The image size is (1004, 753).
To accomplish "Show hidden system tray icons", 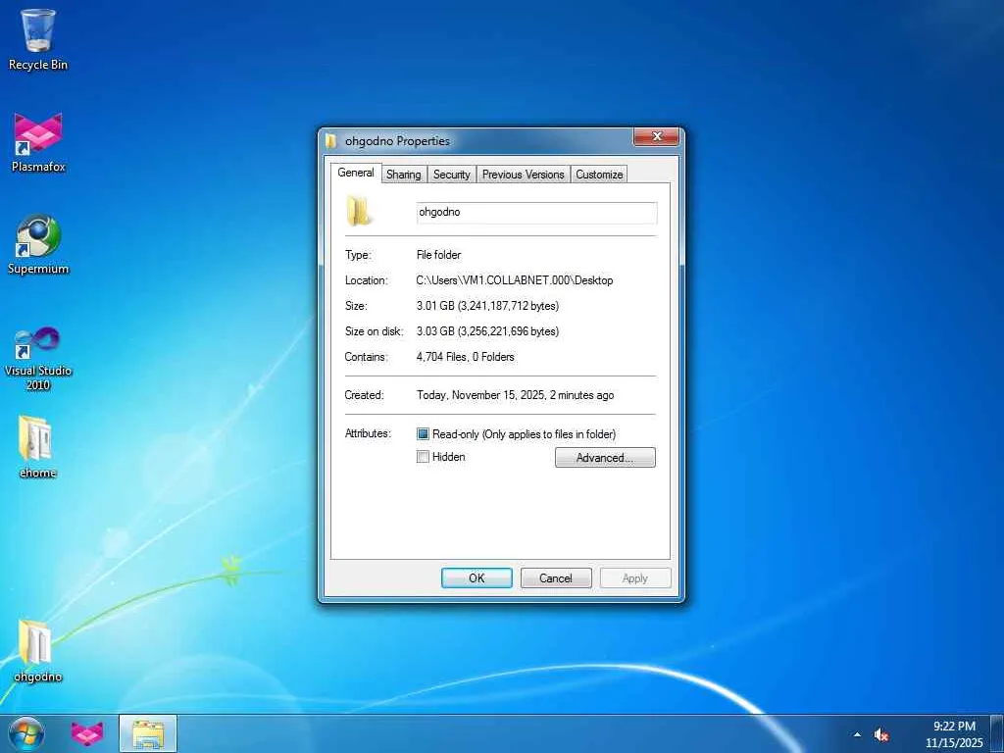I will coord(857,734).
